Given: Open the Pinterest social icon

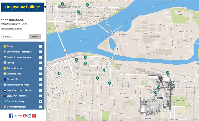Looking at the screenshot, I should 25,115.
